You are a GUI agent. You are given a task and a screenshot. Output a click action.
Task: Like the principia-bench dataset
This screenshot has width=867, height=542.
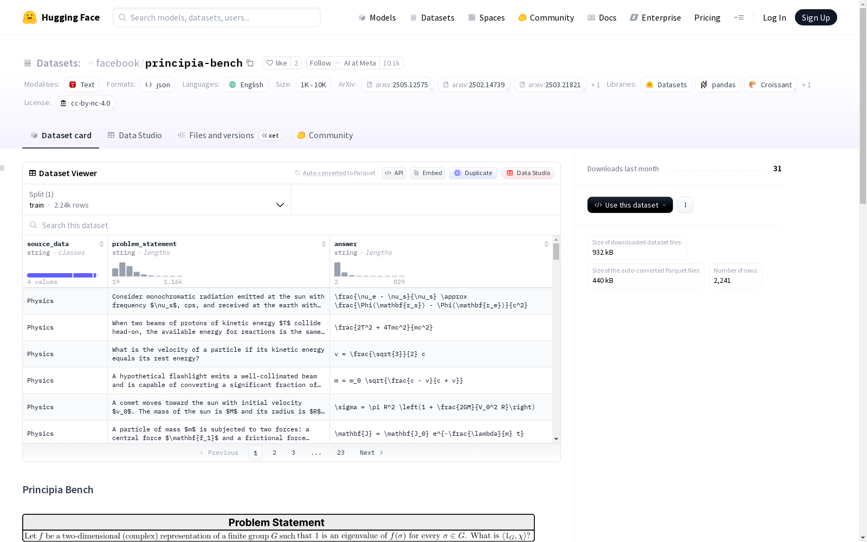276,63
